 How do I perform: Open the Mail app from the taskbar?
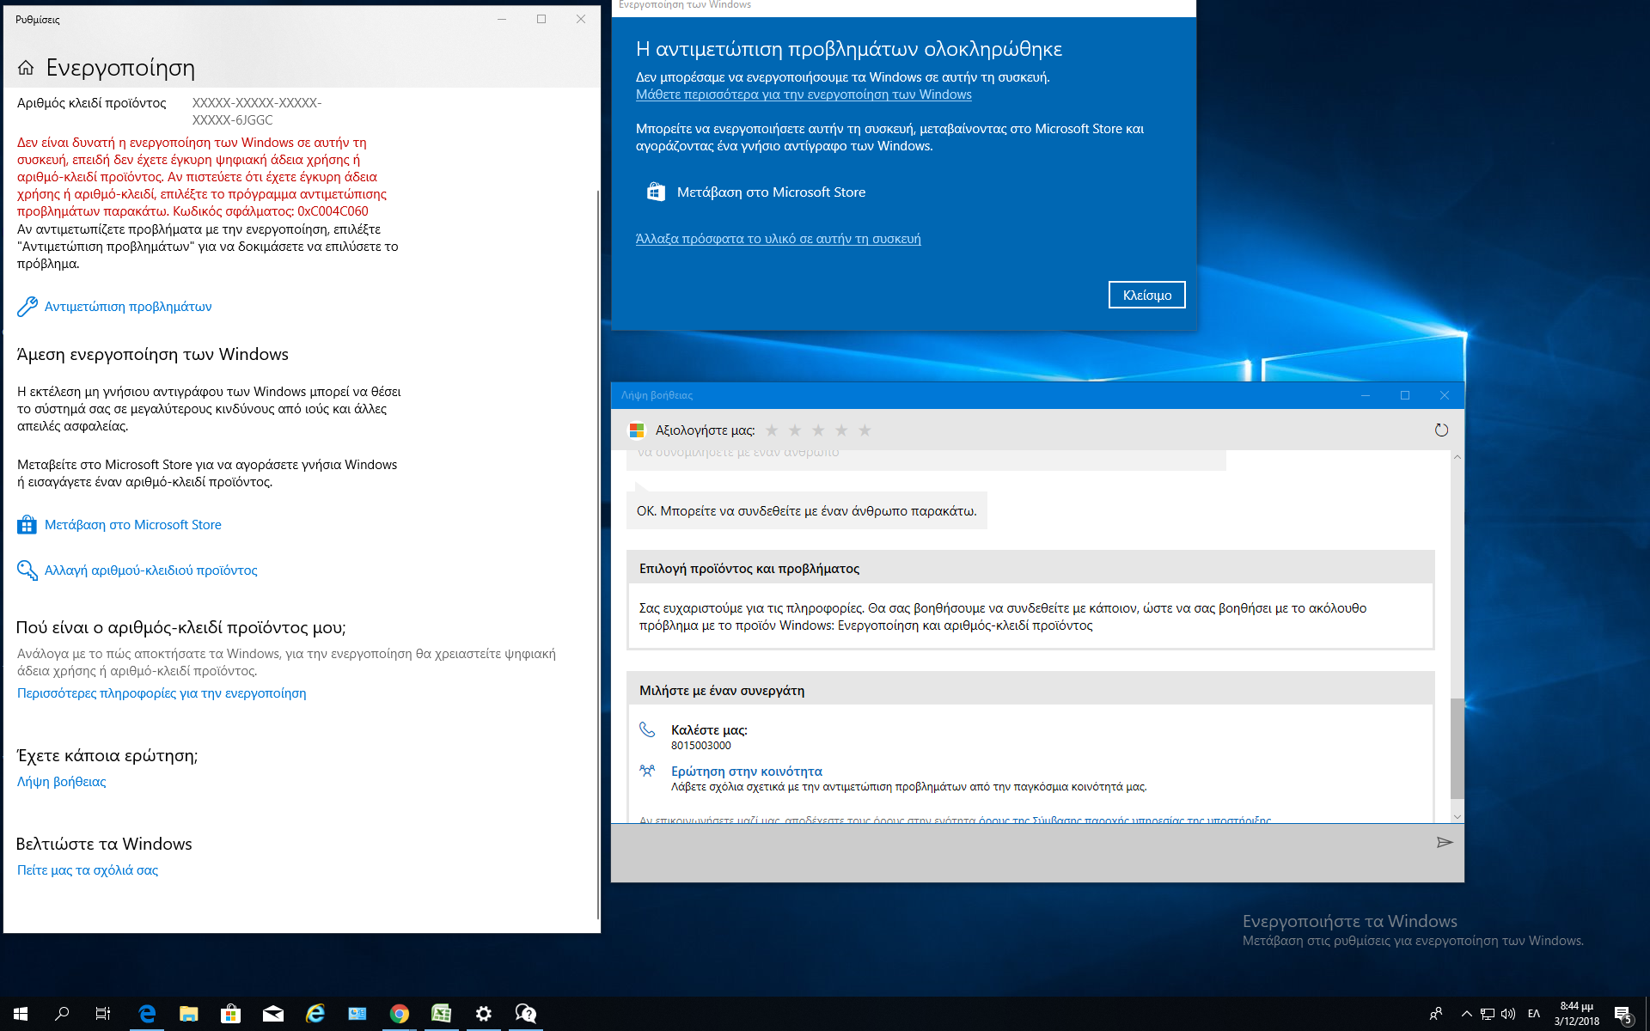[x=273, y=1014]
